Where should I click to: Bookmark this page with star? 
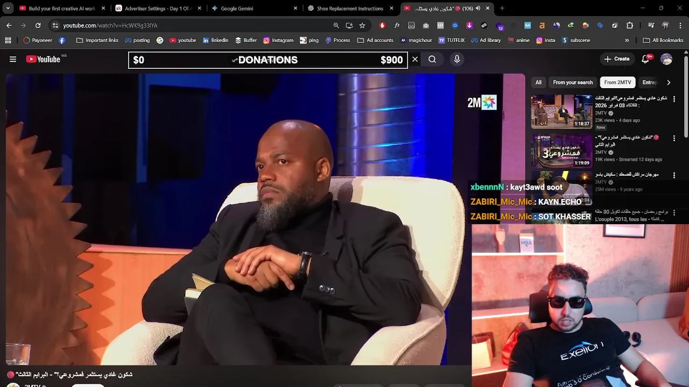pyautogui.click(x=362, y=25)
